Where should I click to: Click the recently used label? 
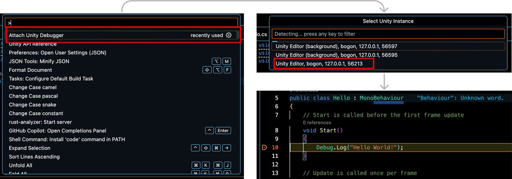tap(206, 35)
